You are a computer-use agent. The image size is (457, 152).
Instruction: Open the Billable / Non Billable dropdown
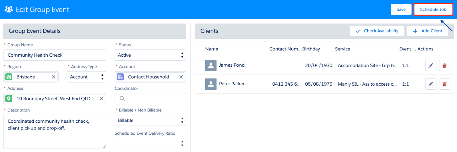coord(150,120)
